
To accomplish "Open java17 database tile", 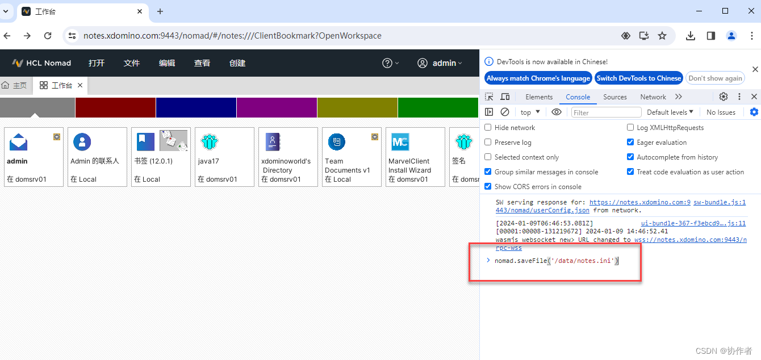I will (224, 157).
